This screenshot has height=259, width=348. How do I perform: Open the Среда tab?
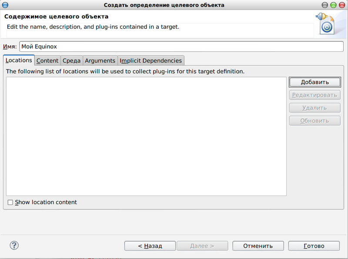coord(71,60)
